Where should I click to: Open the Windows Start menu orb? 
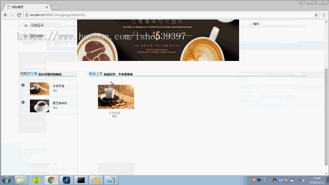click(x=6, y=180)
